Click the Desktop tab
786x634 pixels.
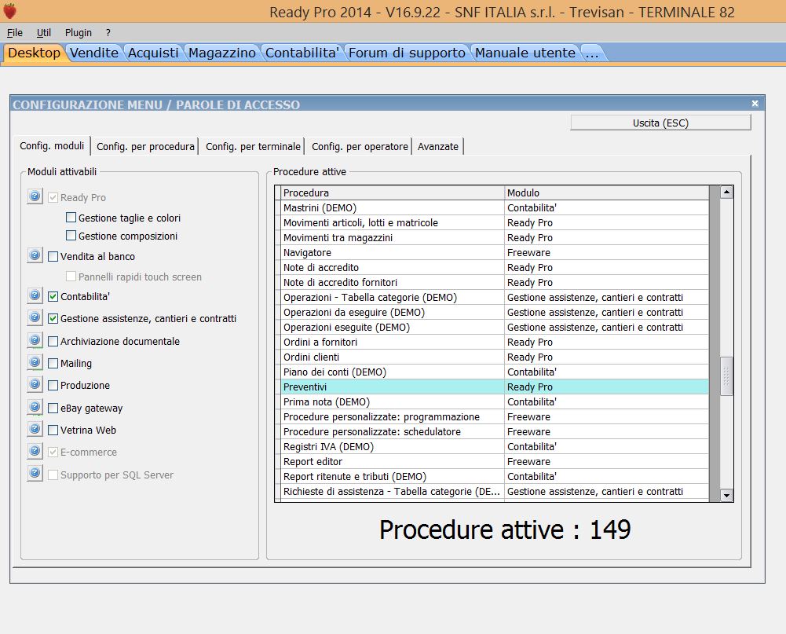[34, 53]
